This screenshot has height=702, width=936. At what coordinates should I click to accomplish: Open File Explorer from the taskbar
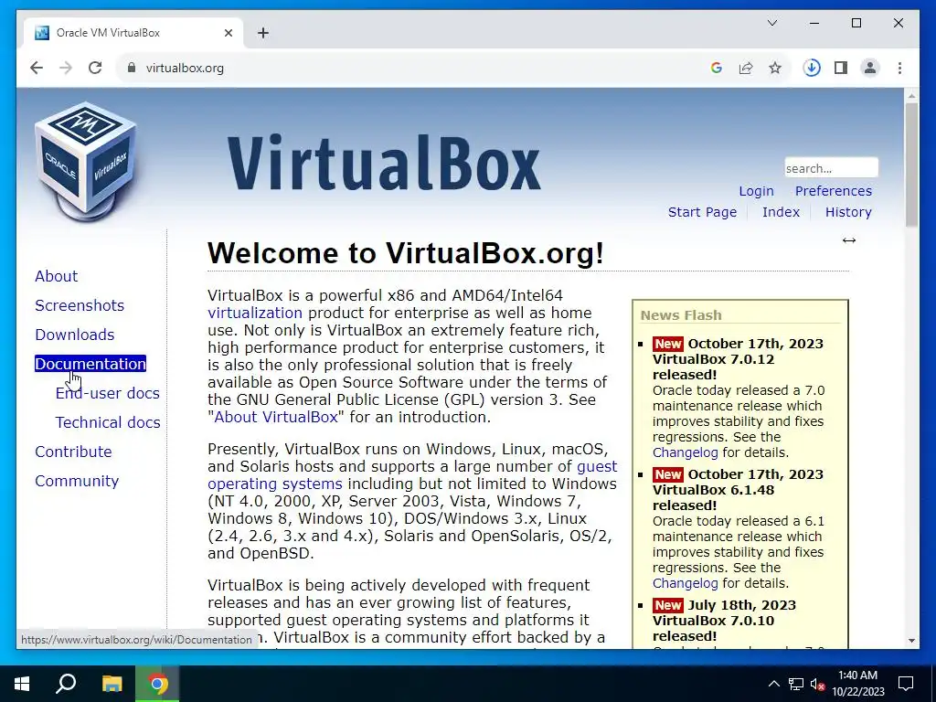point(112,684)
